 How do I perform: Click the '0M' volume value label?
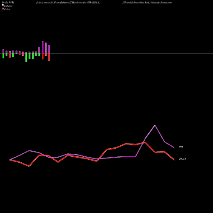[181, 147]
